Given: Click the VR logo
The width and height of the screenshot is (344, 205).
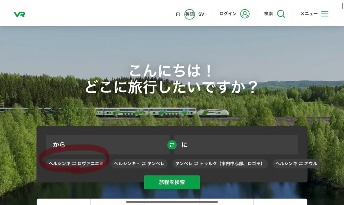Looking at the screenshot, I should click(x=19, y=14).
